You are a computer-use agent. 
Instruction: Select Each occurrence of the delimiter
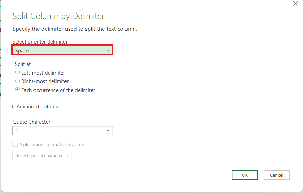pos(17,90)
